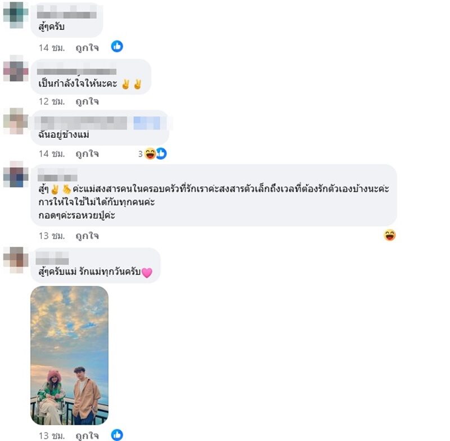Open the reaction count 3 on the third comment
The image size is (450, 441).
140,154
